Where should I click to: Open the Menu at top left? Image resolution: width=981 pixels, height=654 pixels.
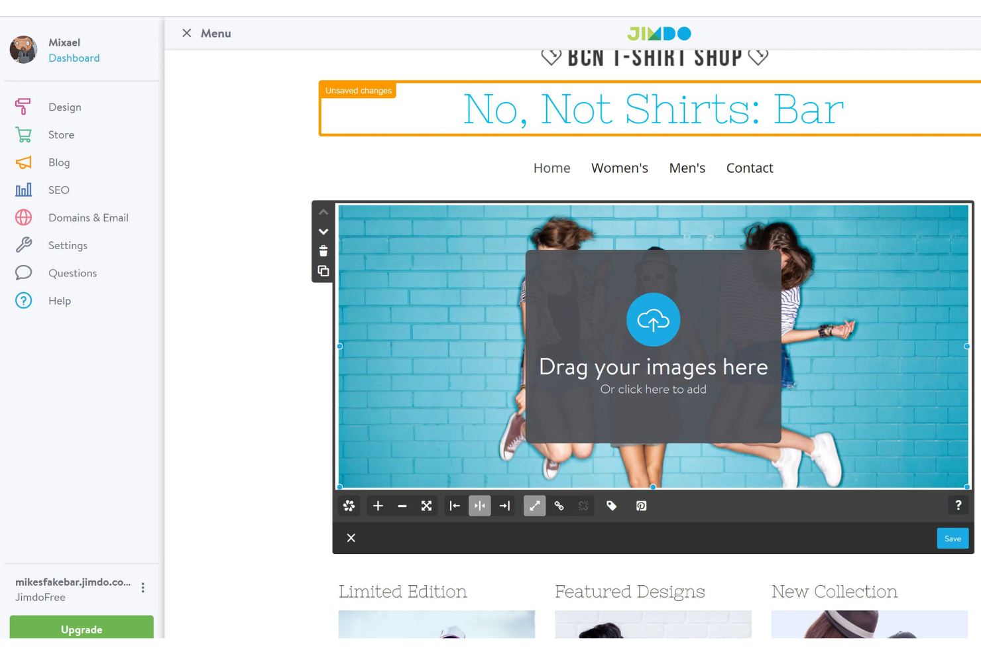point(205,33)
